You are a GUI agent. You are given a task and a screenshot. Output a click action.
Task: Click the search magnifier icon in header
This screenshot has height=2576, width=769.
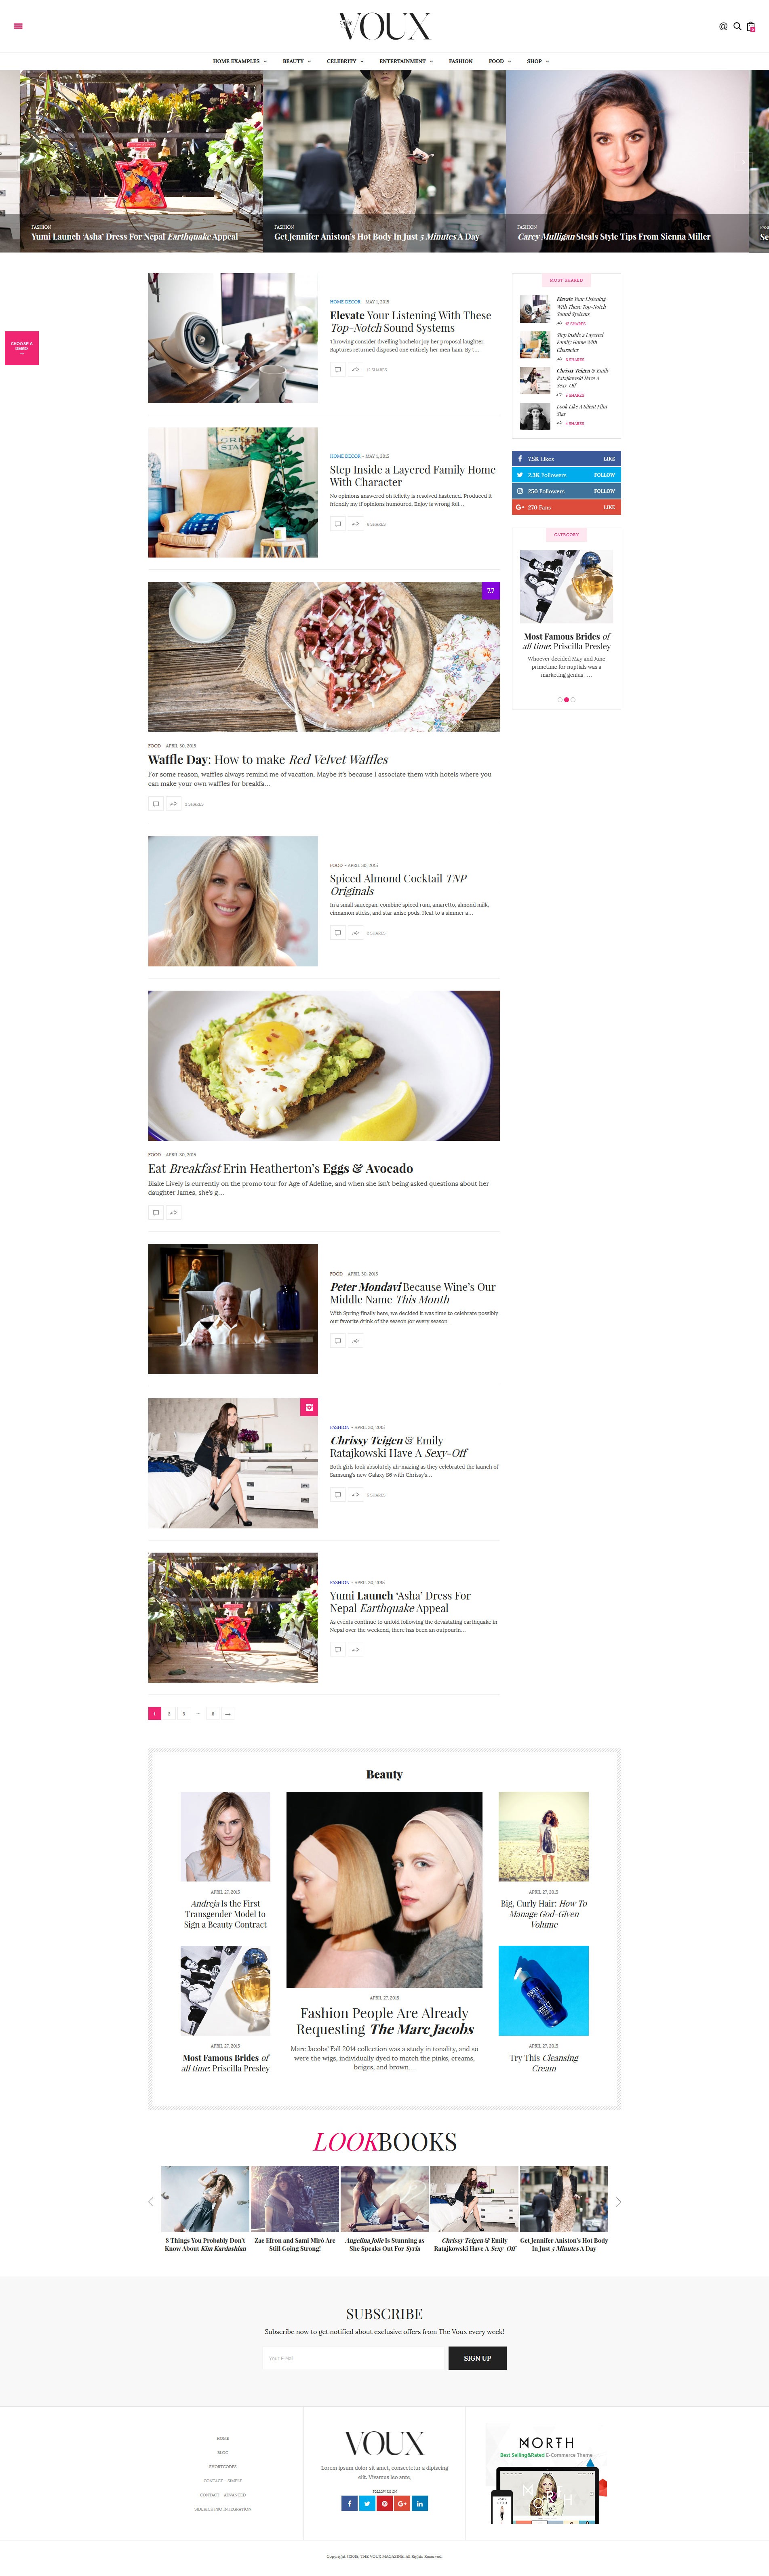coord(737,26)
